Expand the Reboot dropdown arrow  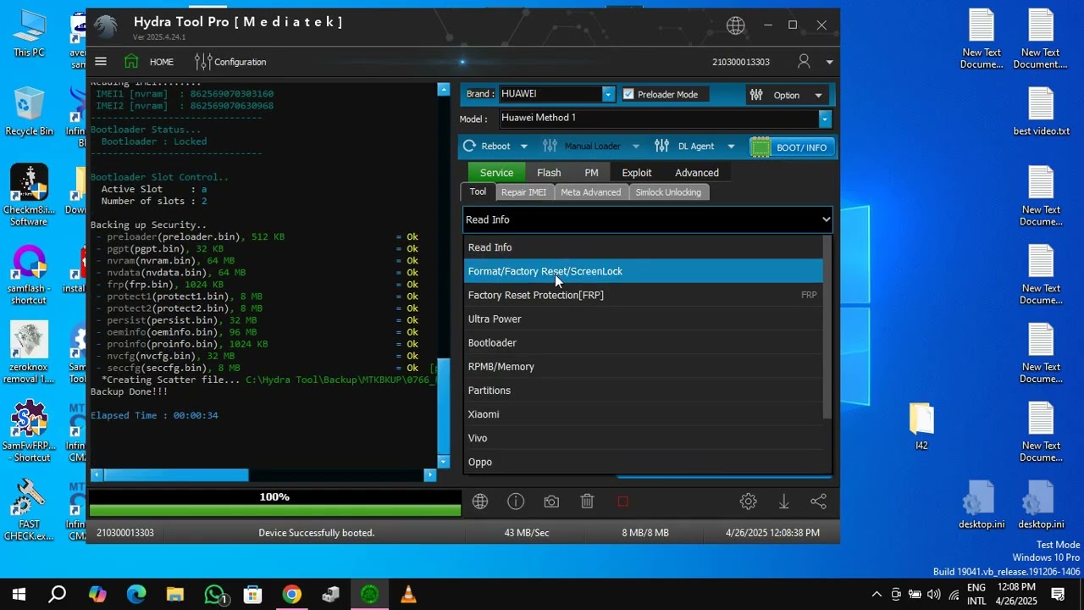(x=523, y=147)
